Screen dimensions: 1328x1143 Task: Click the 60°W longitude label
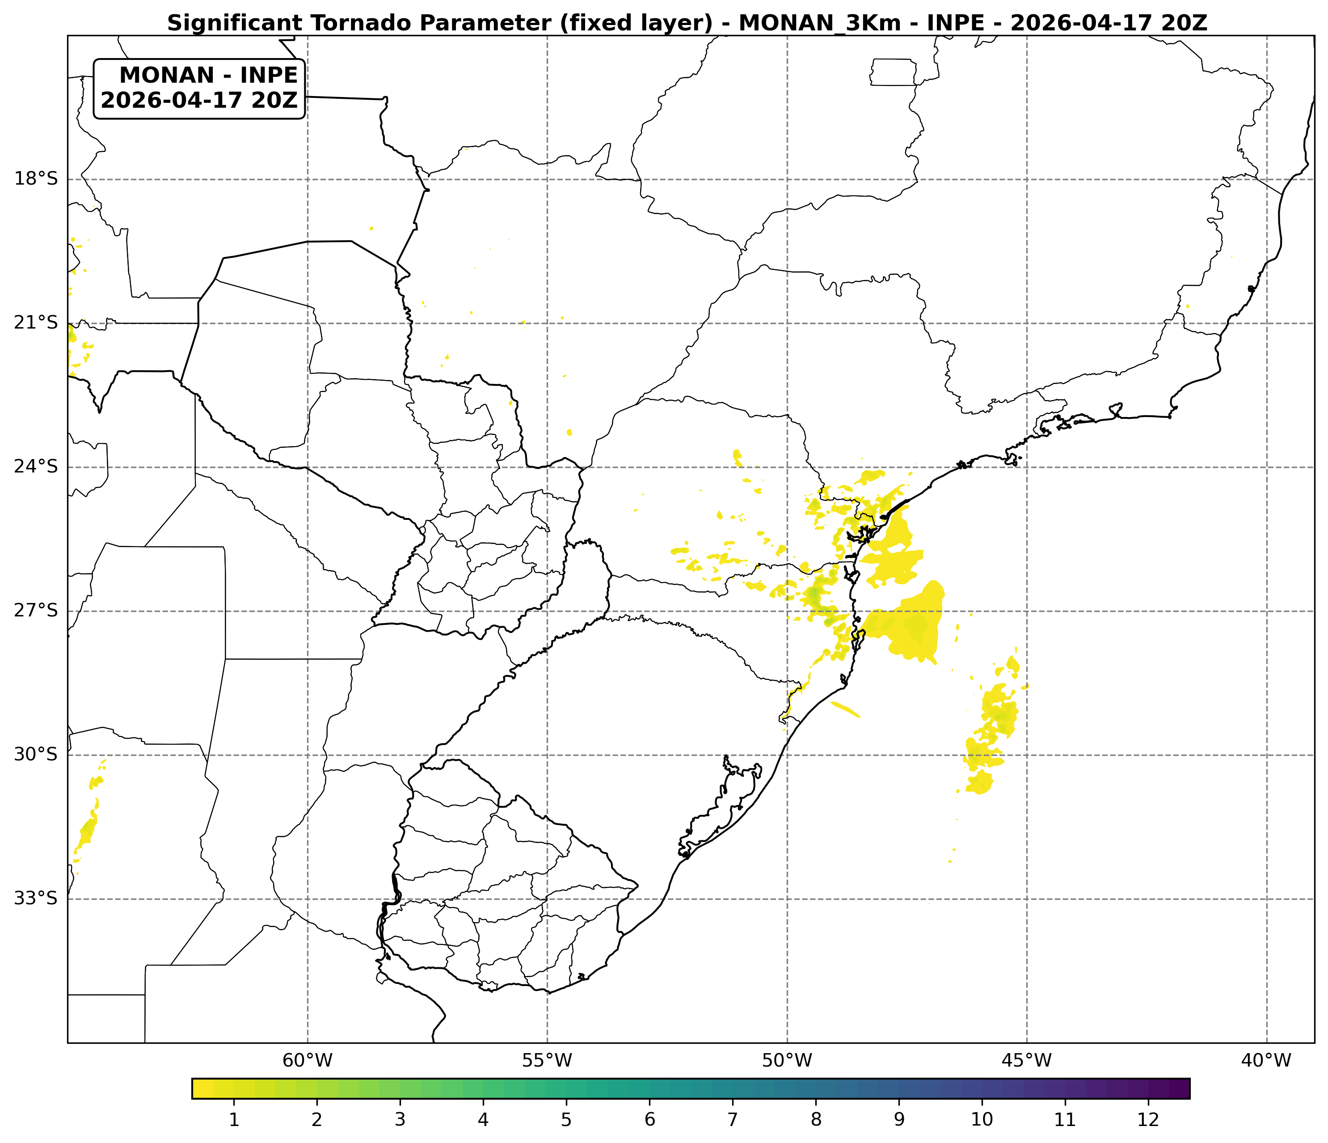click(x=308, y=1061)
